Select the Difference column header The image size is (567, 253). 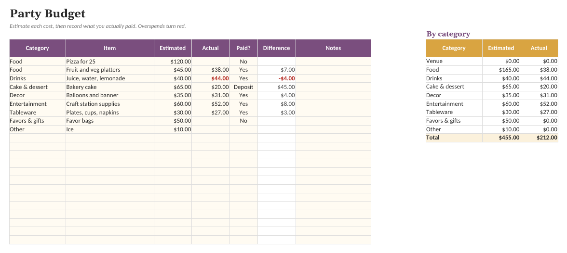click(276, 48)
